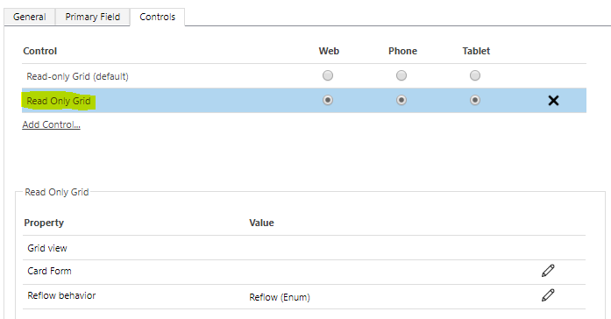Screen dimensions: 611x319
Task: Select the highlighted Read Only Grid row
Action: [304, 101]
